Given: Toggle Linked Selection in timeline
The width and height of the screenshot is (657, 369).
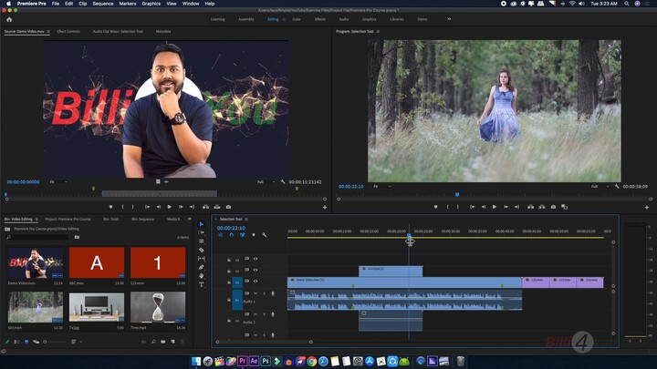Looking at the screenshot, I should (x=242, y=235).
